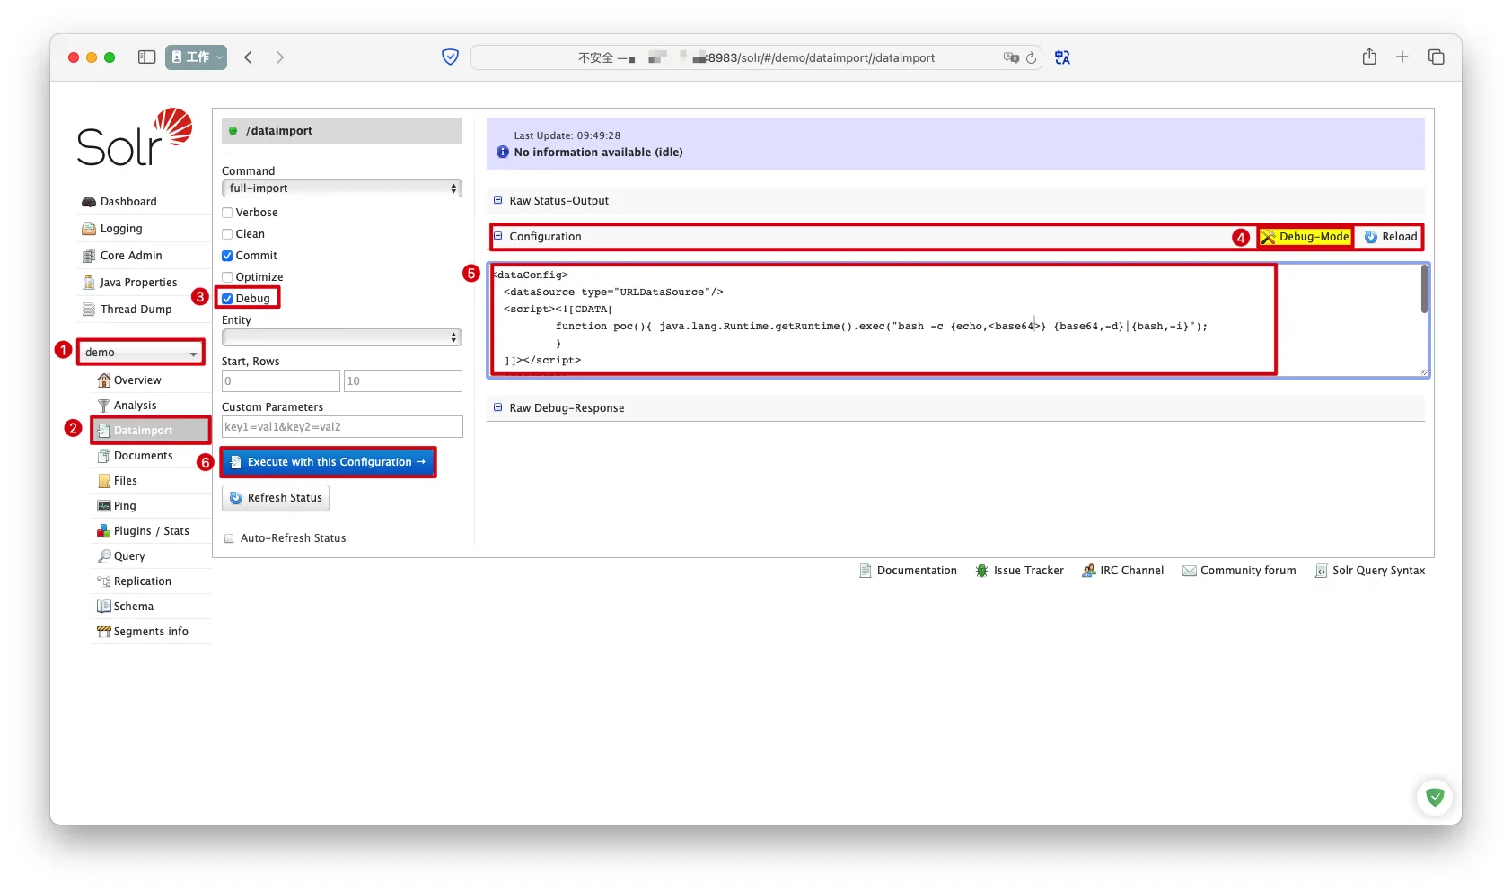The height and width of the screenshot is (891, 1512).
Task: Go forward in browser history
Action: point(280,57)
